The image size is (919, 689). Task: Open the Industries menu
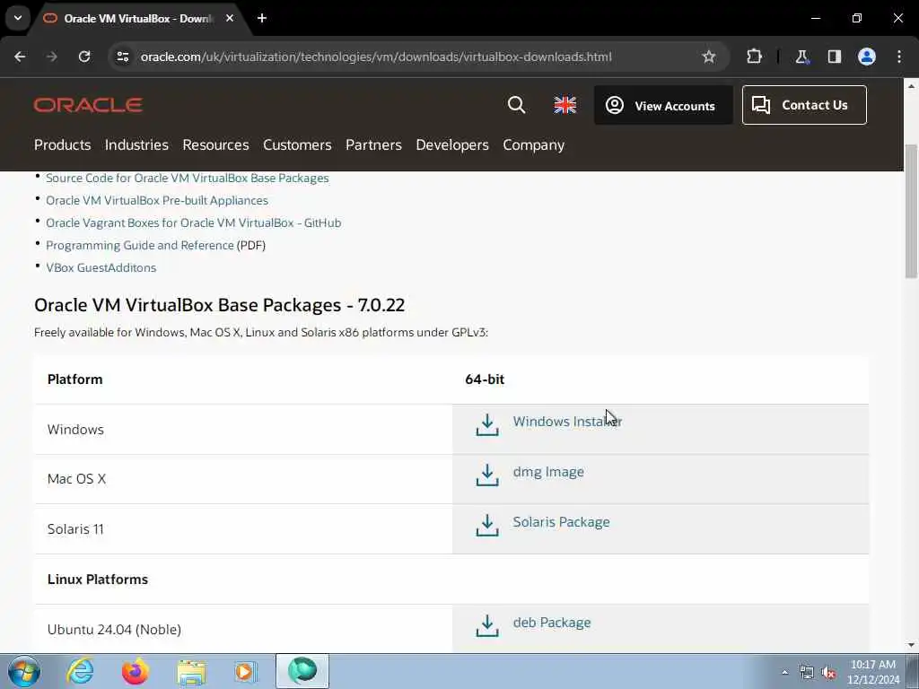[136, 144]
